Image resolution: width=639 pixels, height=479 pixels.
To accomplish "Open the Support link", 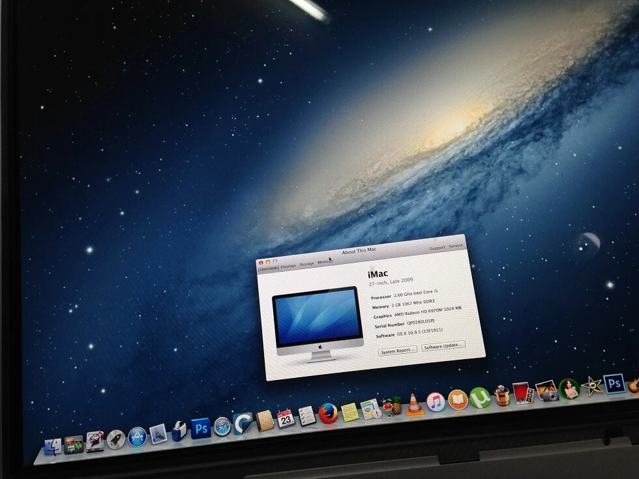I will (438, 248).
